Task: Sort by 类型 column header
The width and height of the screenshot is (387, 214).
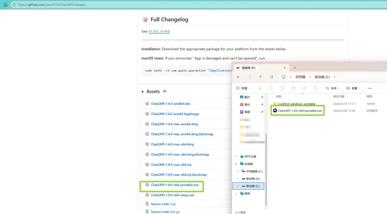Action: (x=369, y=96)
